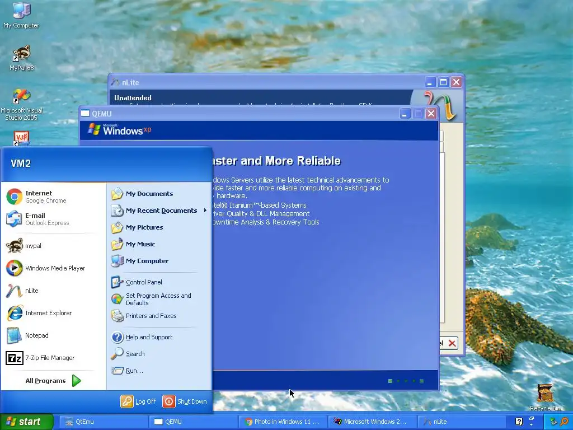Switch to QtEmu taskbar button

(x=104, y=422)
